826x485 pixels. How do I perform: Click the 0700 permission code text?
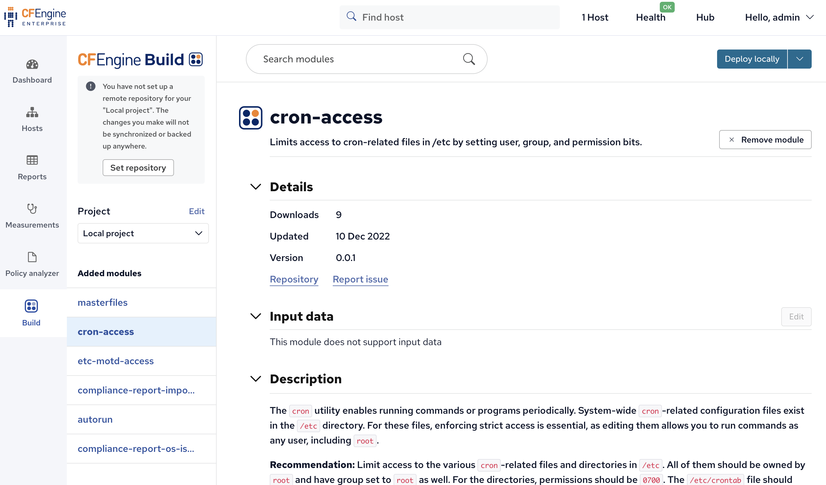click(651, 480)
